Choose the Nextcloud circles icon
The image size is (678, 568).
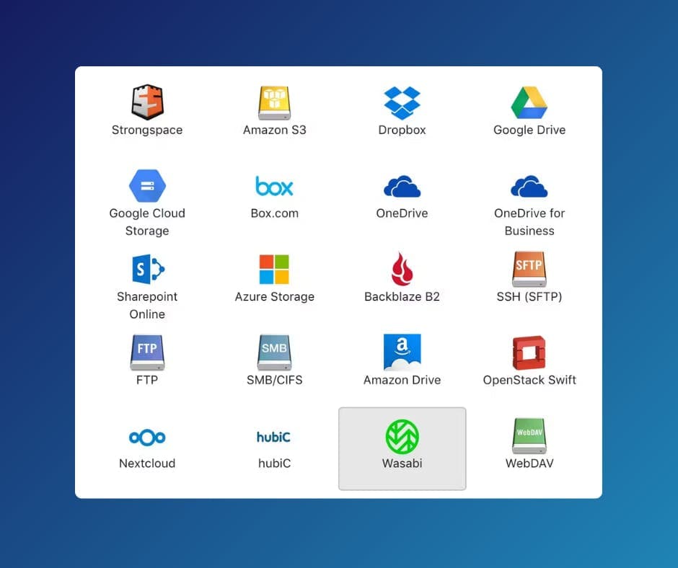[147, 438]
